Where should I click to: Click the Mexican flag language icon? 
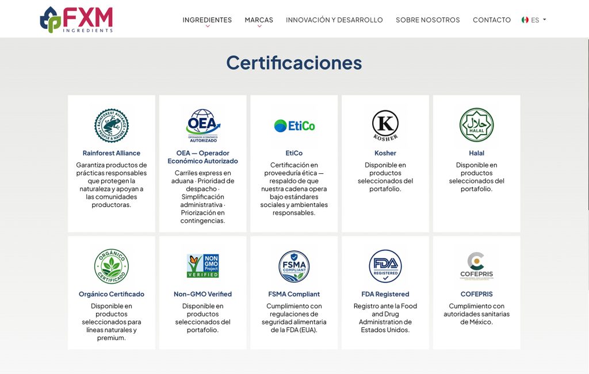[525, 20]
